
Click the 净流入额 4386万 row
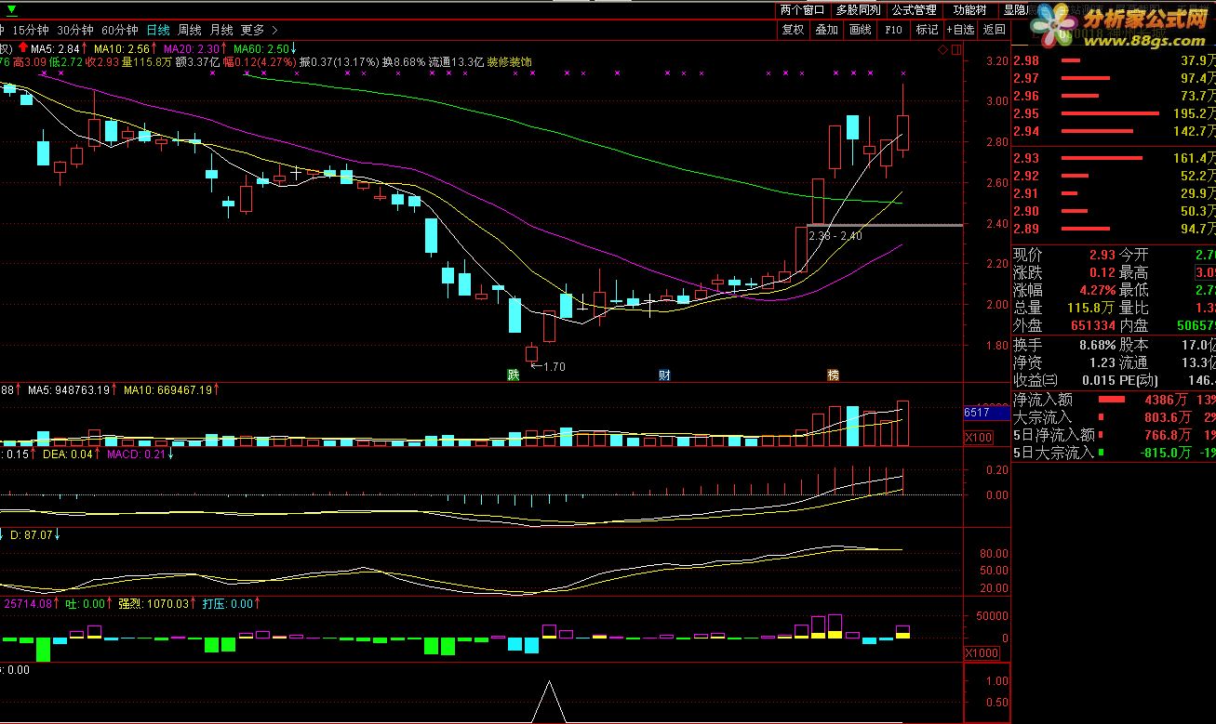[x=1113, y=400]
